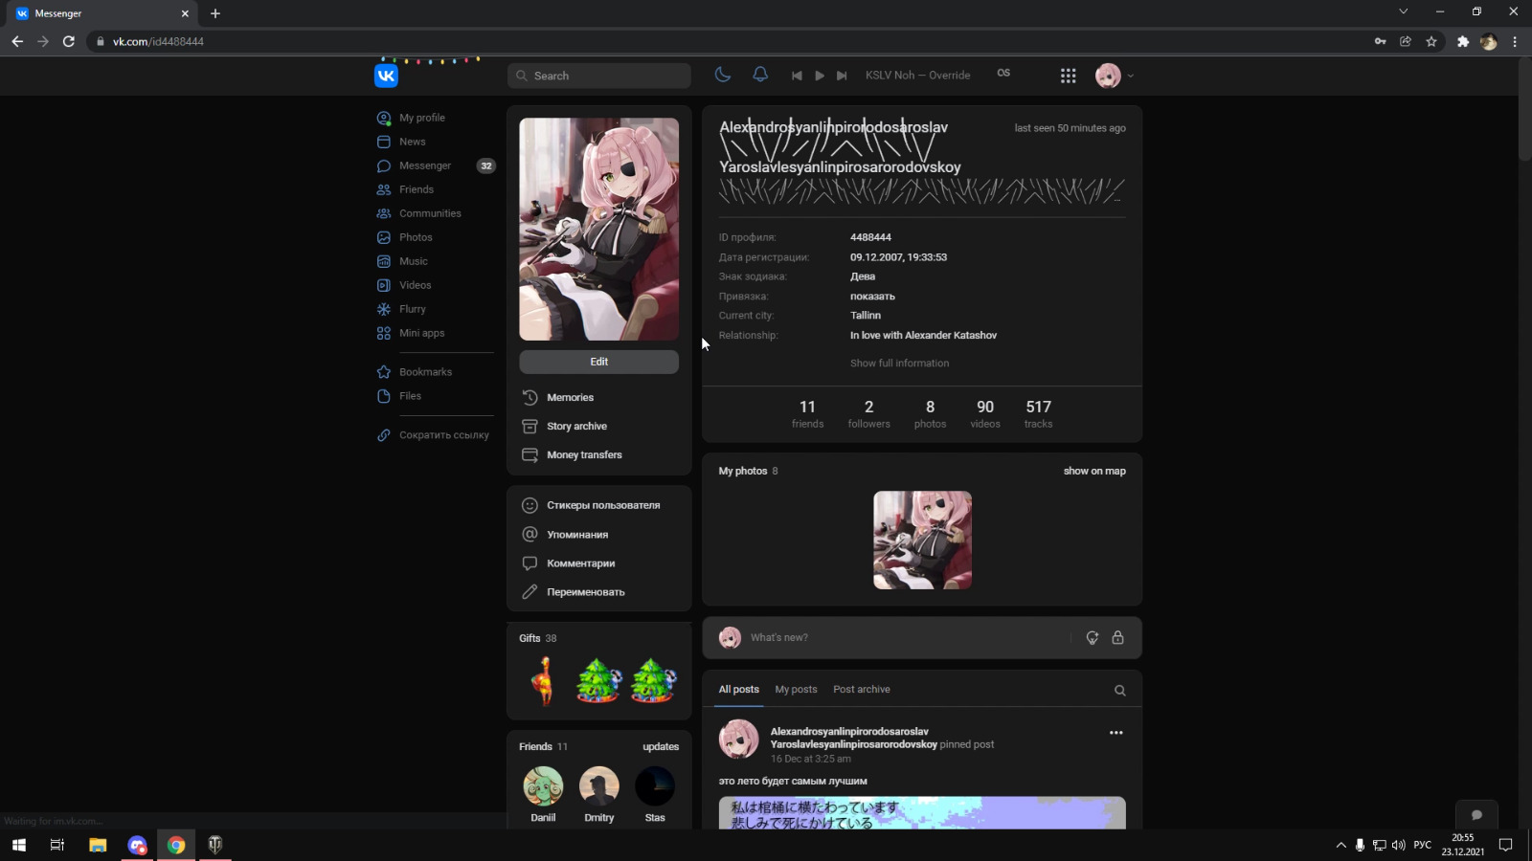Open the photo thumbnail in My photos
The height and width of the screenshot is (861, 1532).
tap(922, 541)
